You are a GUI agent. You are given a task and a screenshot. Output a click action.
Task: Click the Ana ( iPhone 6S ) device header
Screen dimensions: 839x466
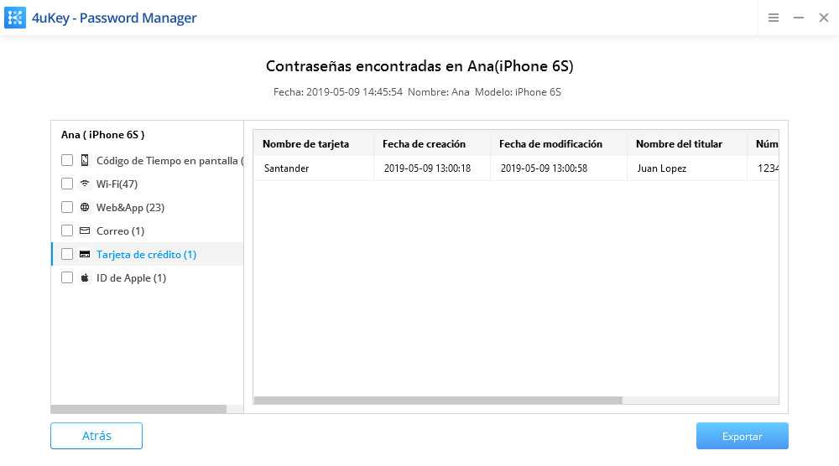pos(102,135)
